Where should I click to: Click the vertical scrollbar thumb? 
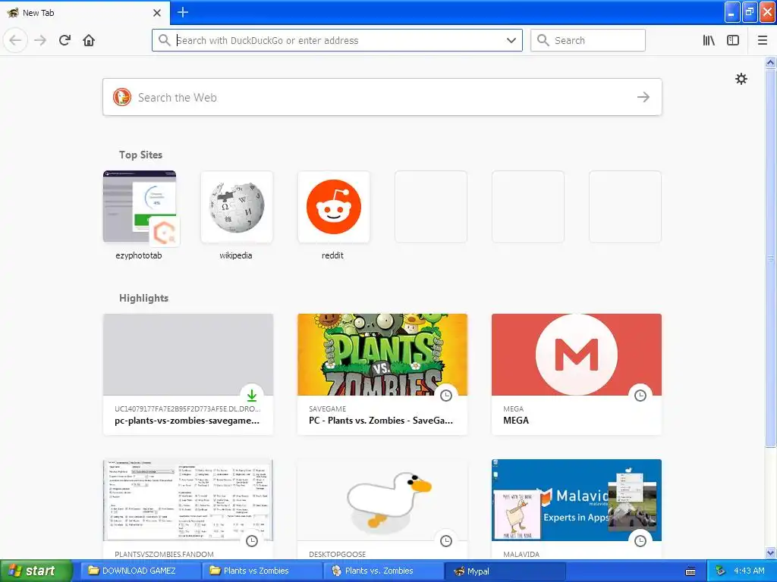click(x=770, y=258)
